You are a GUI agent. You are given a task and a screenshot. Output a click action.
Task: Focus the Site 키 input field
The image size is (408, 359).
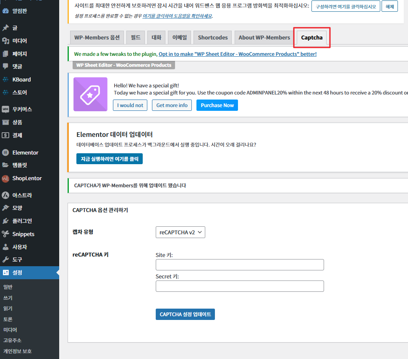[240, 265]
